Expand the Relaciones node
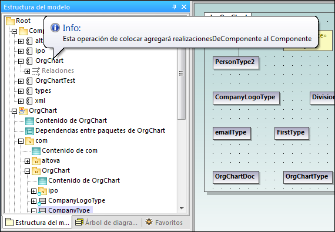This screenshot has height=232, width=335. [27, 71]
